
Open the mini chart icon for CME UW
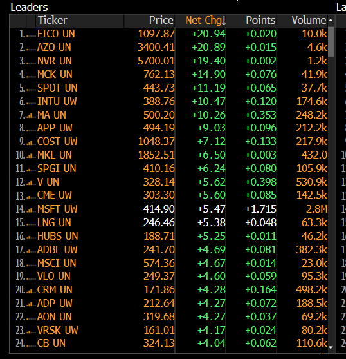[30, 197]
